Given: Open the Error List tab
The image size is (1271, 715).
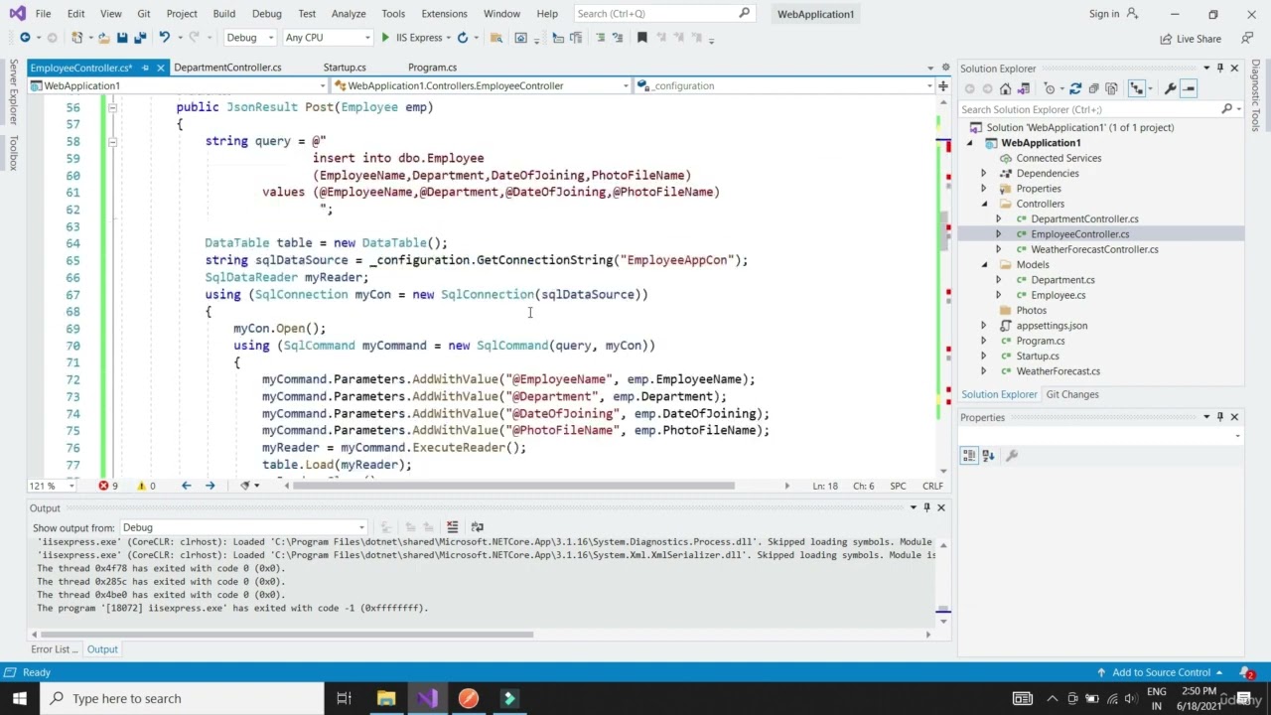Looking at the screenshot, I should coord(54,649).
